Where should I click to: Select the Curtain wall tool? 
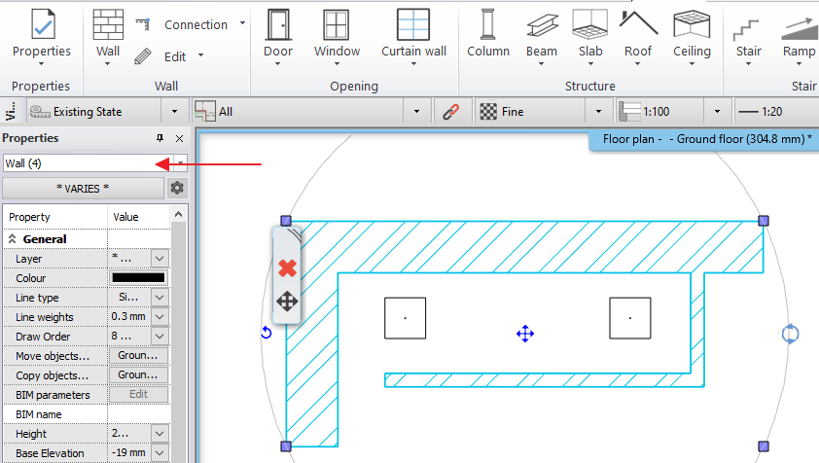[413, 38]
